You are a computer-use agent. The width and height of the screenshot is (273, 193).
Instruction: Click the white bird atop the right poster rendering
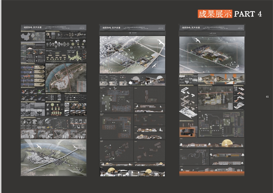[198, 40]
